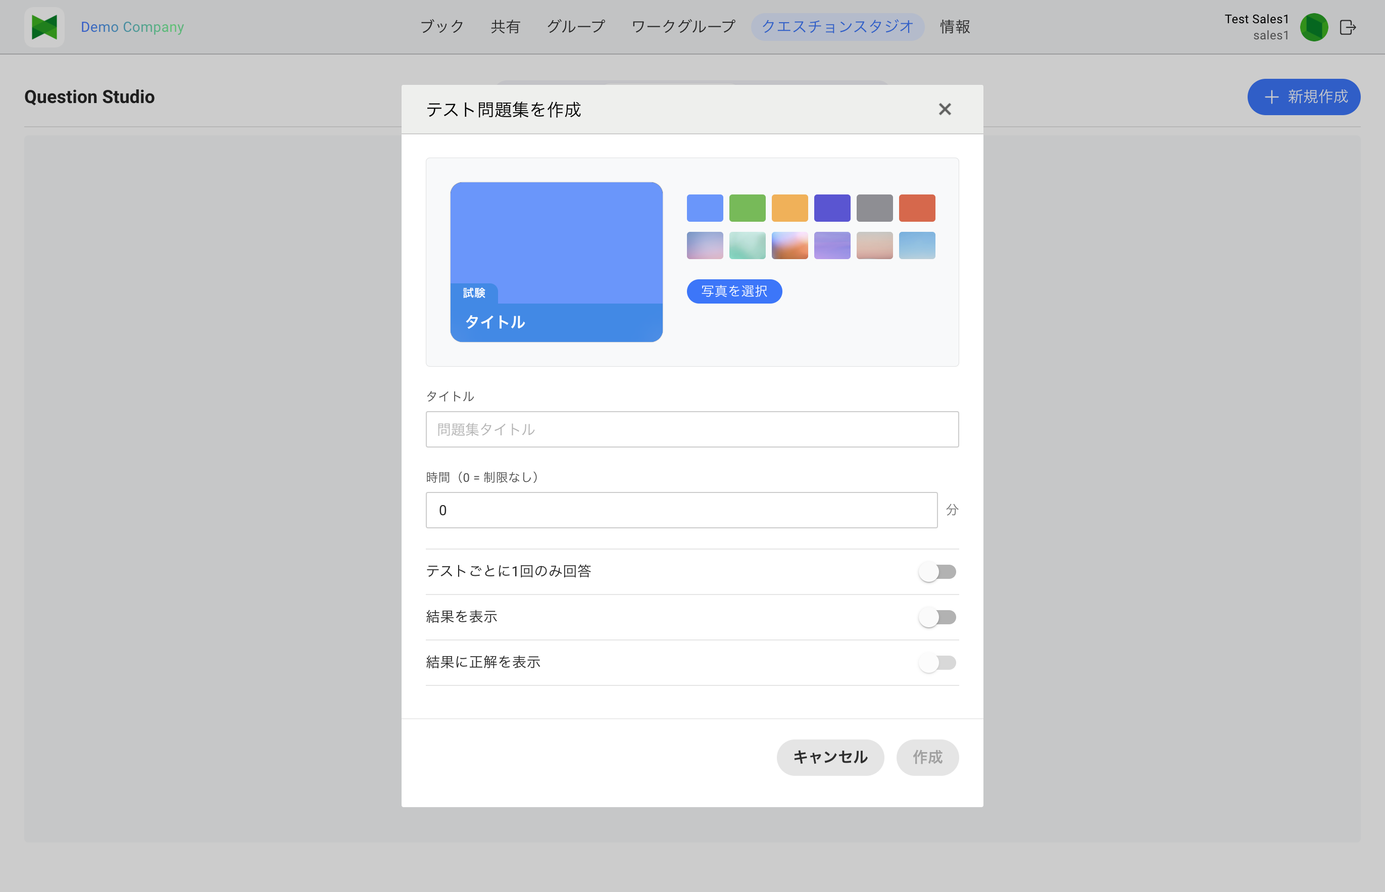Viewport: 1385px width, 892px height.
Task: Toggle 結果に正解を表示 switch
Action: [937, 663]
